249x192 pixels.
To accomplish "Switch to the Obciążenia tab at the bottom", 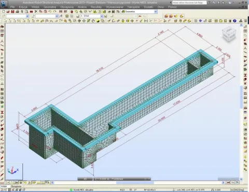I will [16, 186].
